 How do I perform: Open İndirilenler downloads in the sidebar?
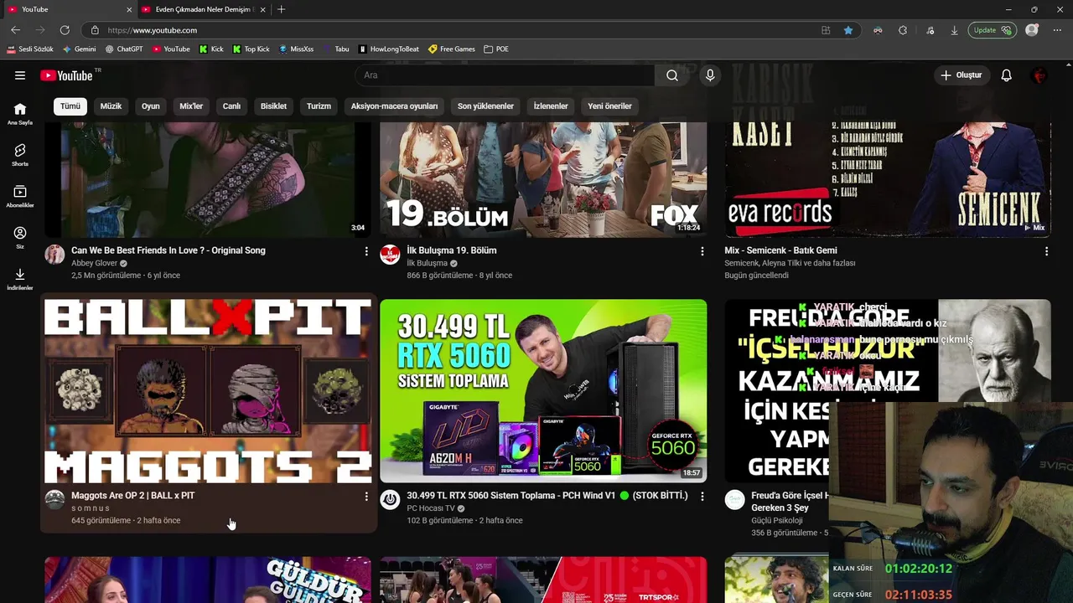click(x=20, y=279)
